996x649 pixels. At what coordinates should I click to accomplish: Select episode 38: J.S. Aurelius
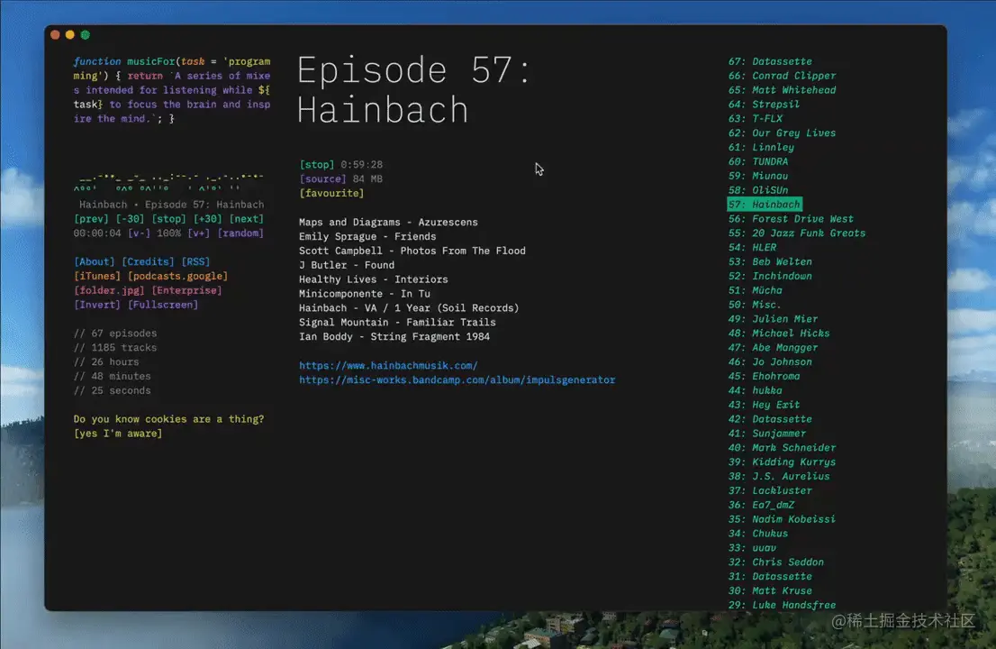[x=779, y=476]
